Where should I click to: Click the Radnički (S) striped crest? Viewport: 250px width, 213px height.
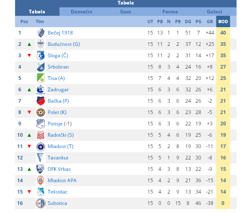click(40, 135)
